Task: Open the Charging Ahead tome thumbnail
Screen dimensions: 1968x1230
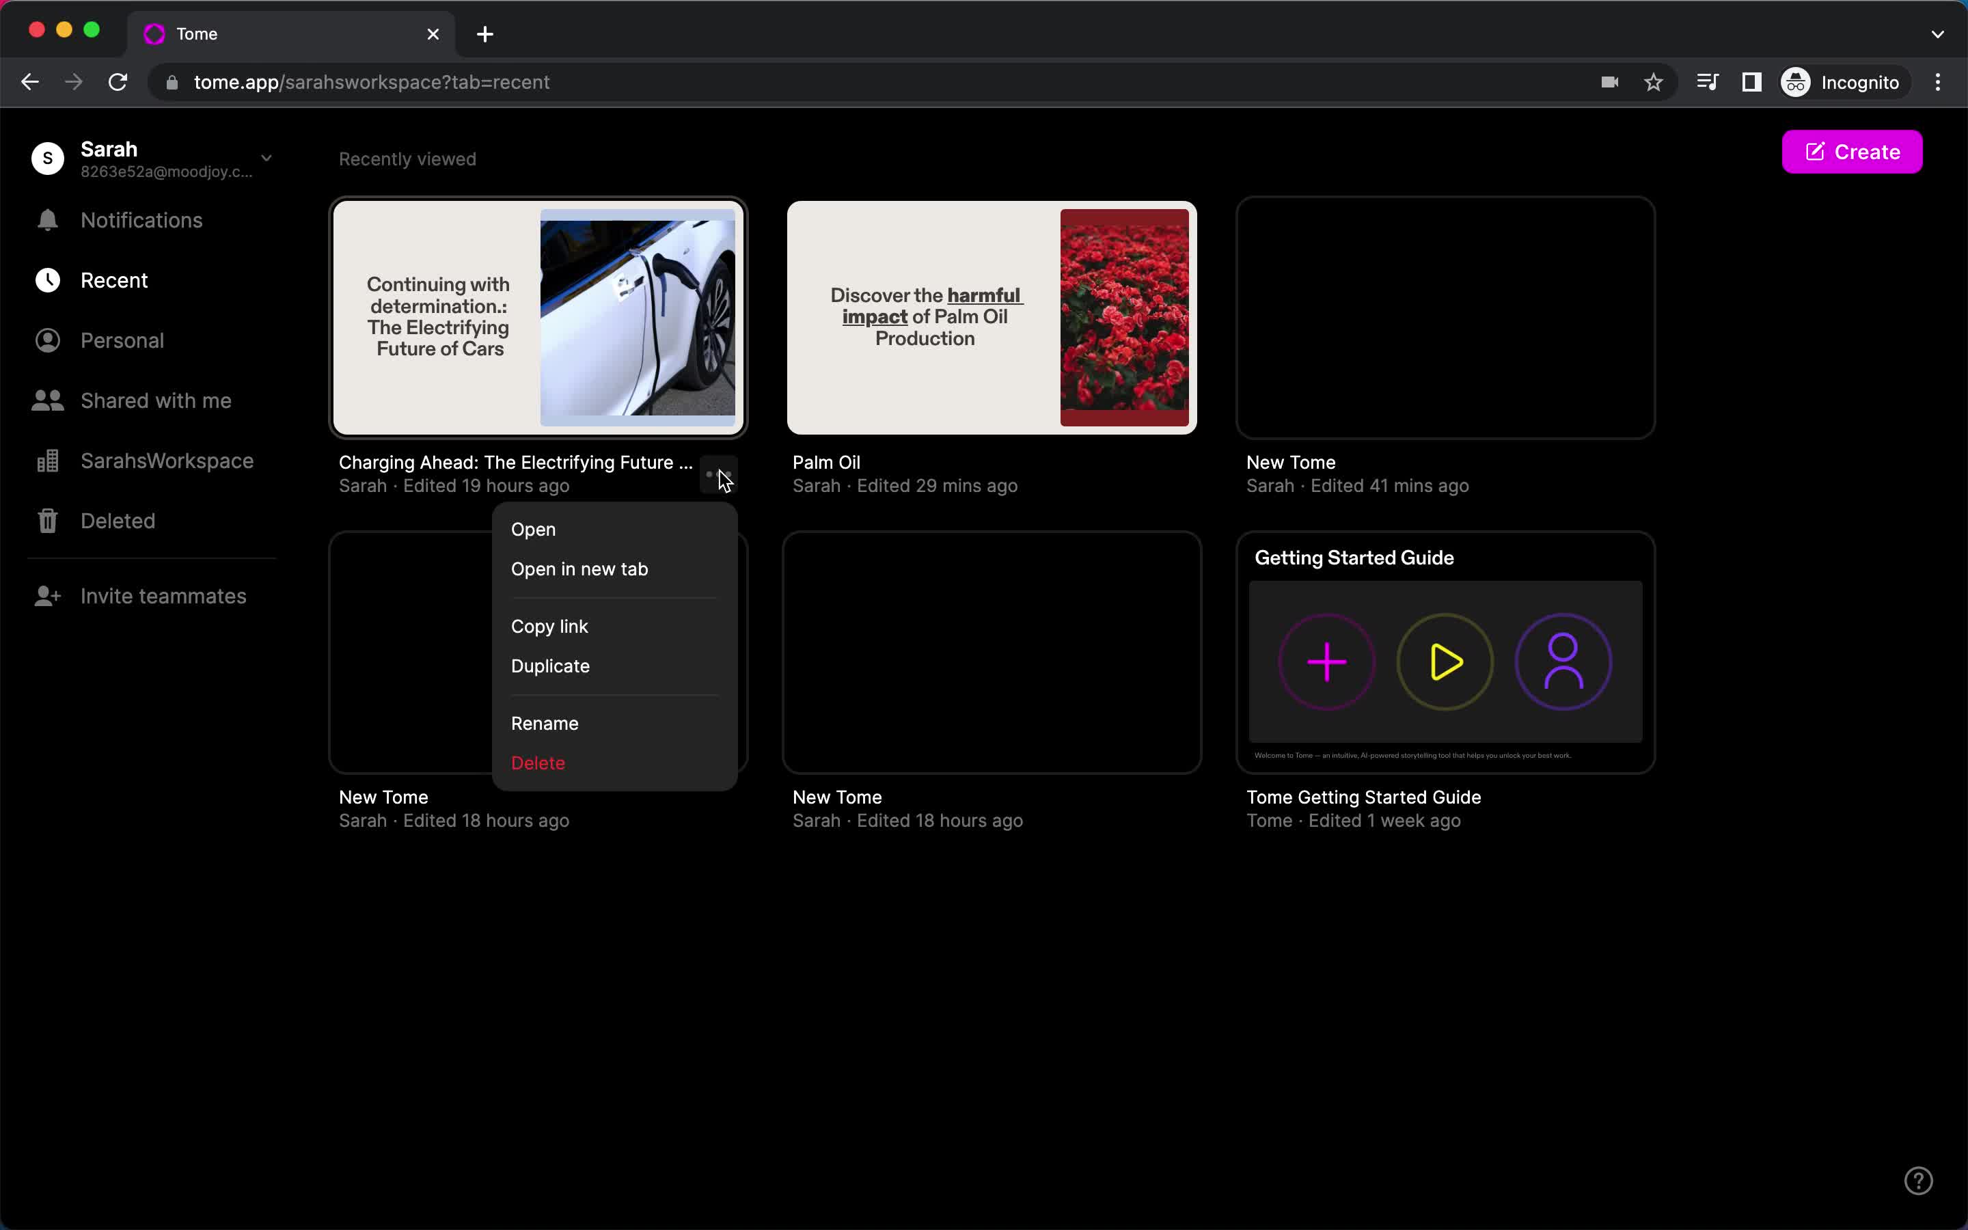Action: [538, 318]
